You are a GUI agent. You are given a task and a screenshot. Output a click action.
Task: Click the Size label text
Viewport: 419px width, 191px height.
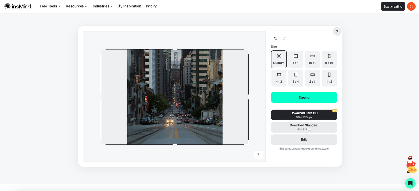274,47
